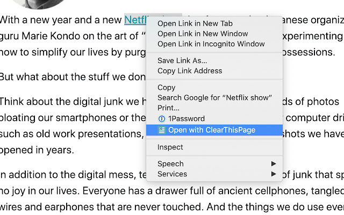
Task: Click the text "But what about the stuff we don"
Action: pyautogui.click(x=73, y=77)
